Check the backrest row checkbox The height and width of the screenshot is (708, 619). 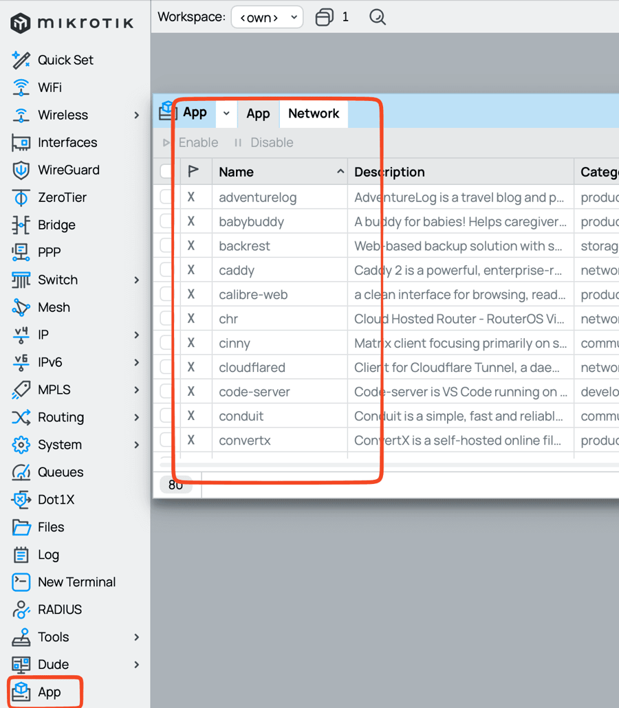166,245
